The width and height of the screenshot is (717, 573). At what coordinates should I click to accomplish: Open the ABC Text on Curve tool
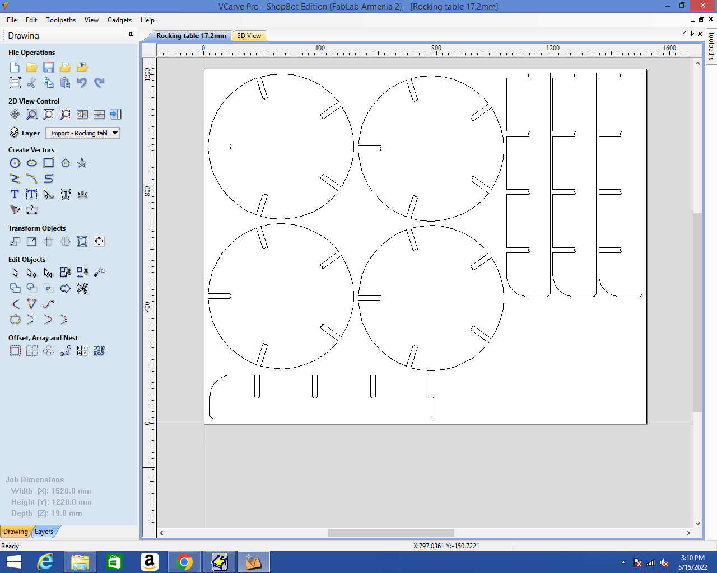click(x=82, y=194)
